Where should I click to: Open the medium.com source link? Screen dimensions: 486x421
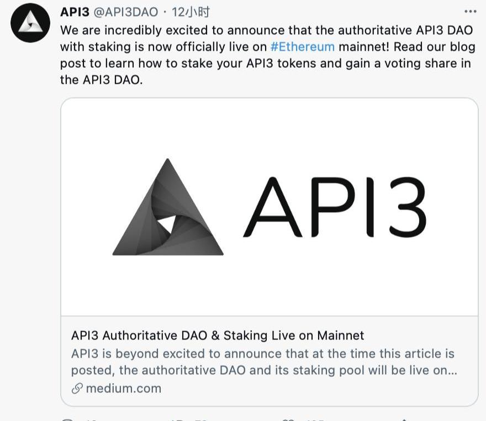[124, 388]
